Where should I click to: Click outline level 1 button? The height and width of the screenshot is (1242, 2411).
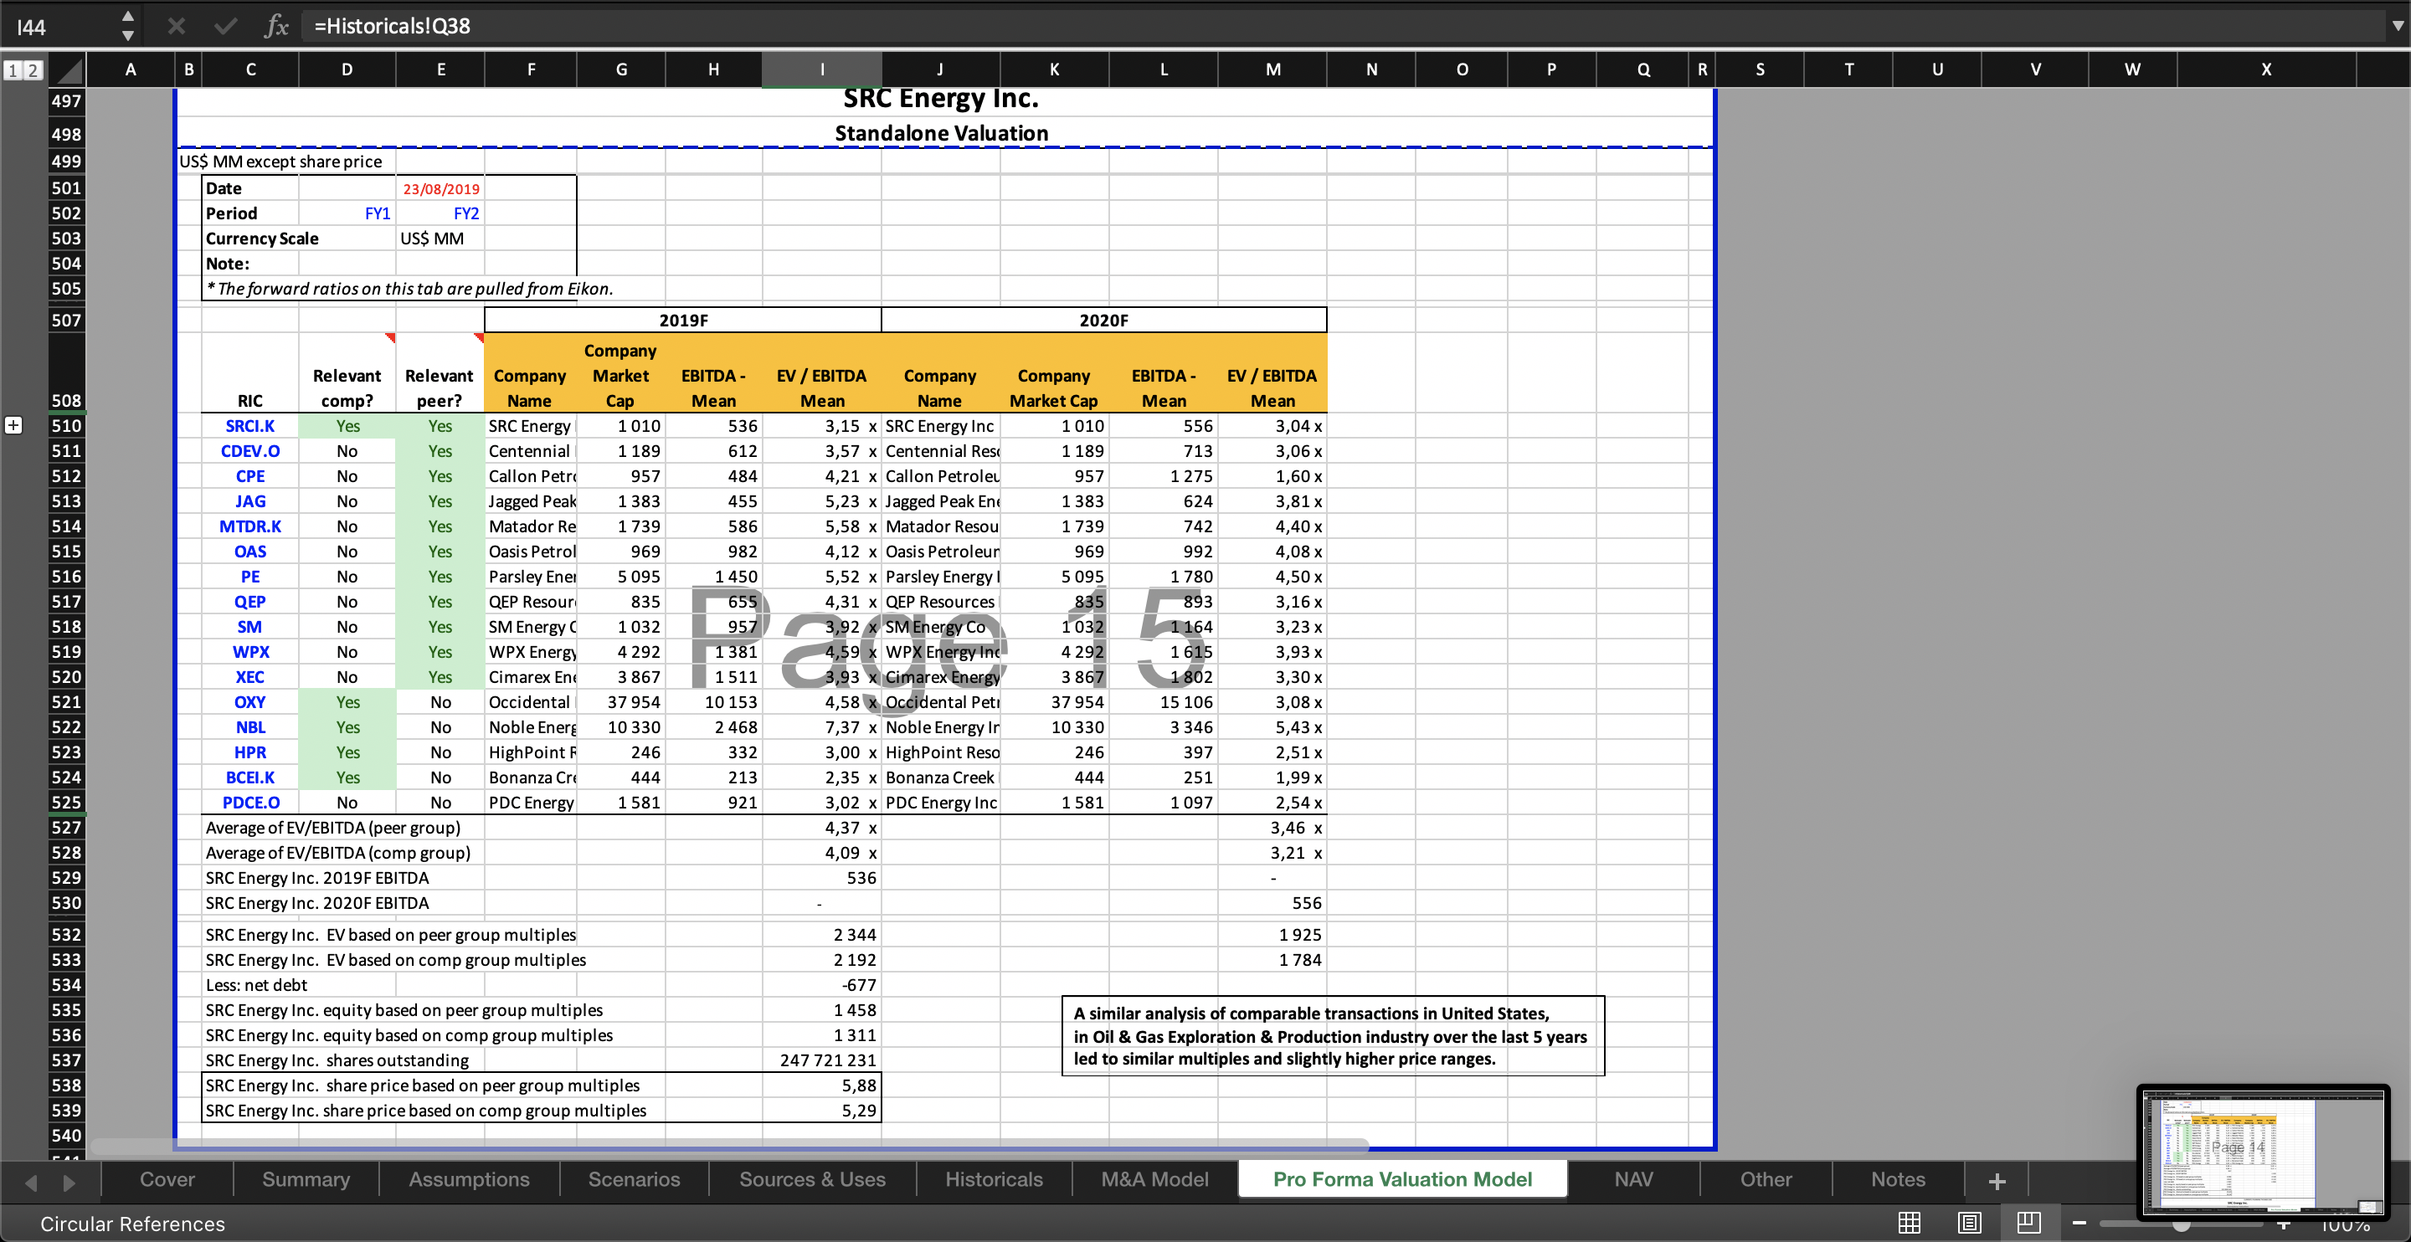(x=13, y=70)
